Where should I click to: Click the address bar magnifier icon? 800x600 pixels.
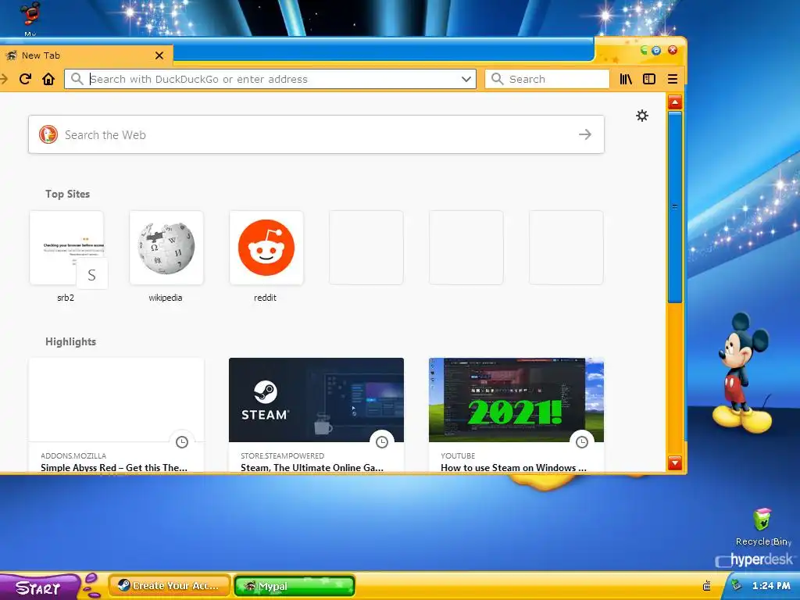pos(77,79)
